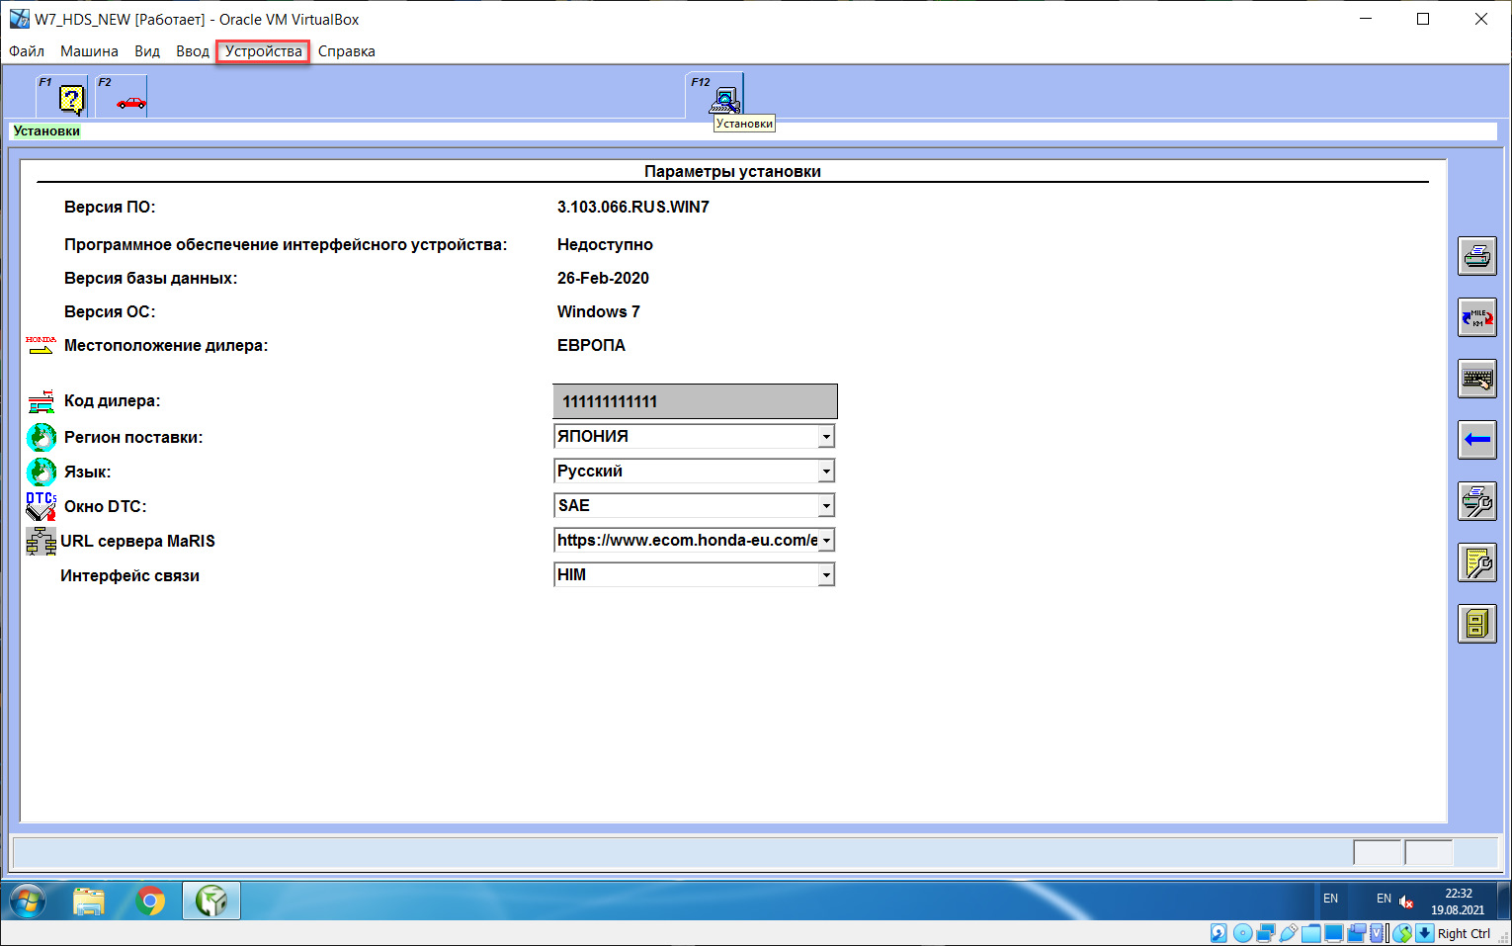Click the VirtualBox keyboard capture arrow icon

(x=1425, y=933)
